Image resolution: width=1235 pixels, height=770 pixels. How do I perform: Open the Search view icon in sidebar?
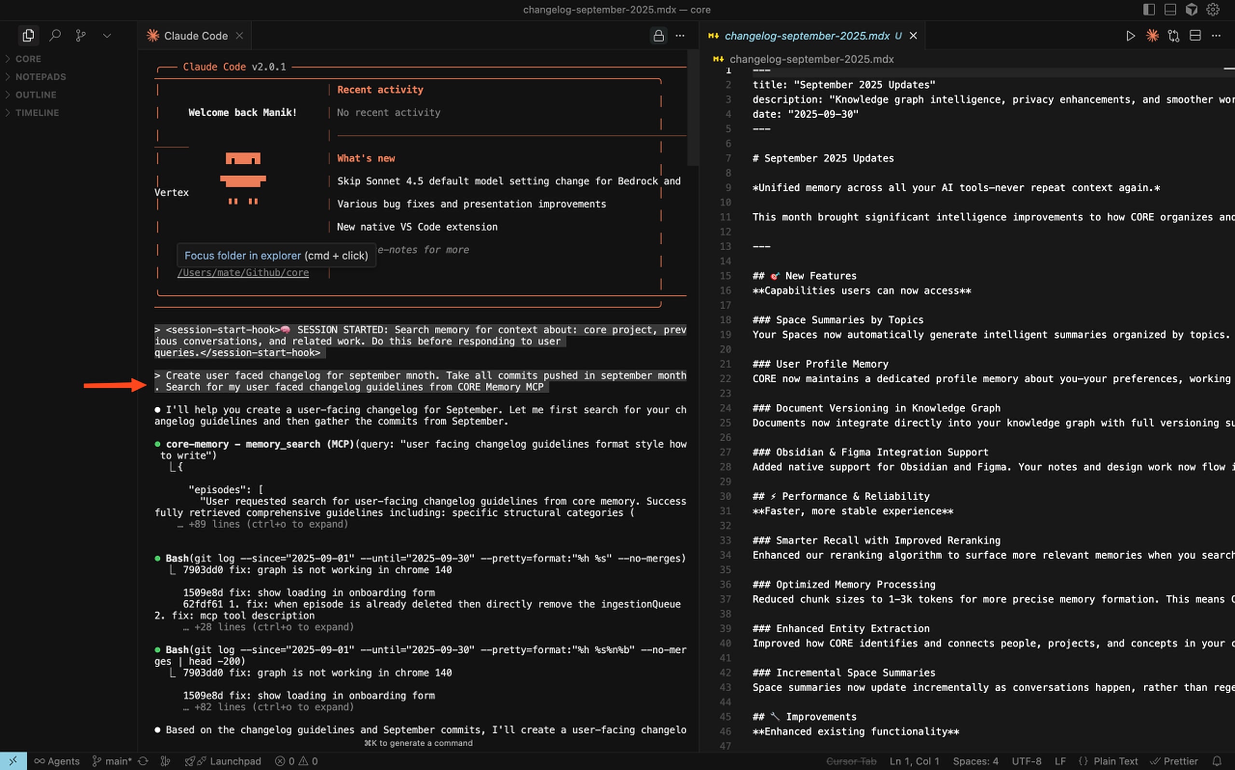pos(55,36)
